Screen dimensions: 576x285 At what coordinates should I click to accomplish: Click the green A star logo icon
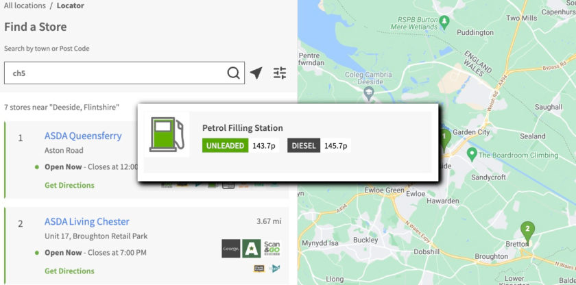tap(251, 248)
